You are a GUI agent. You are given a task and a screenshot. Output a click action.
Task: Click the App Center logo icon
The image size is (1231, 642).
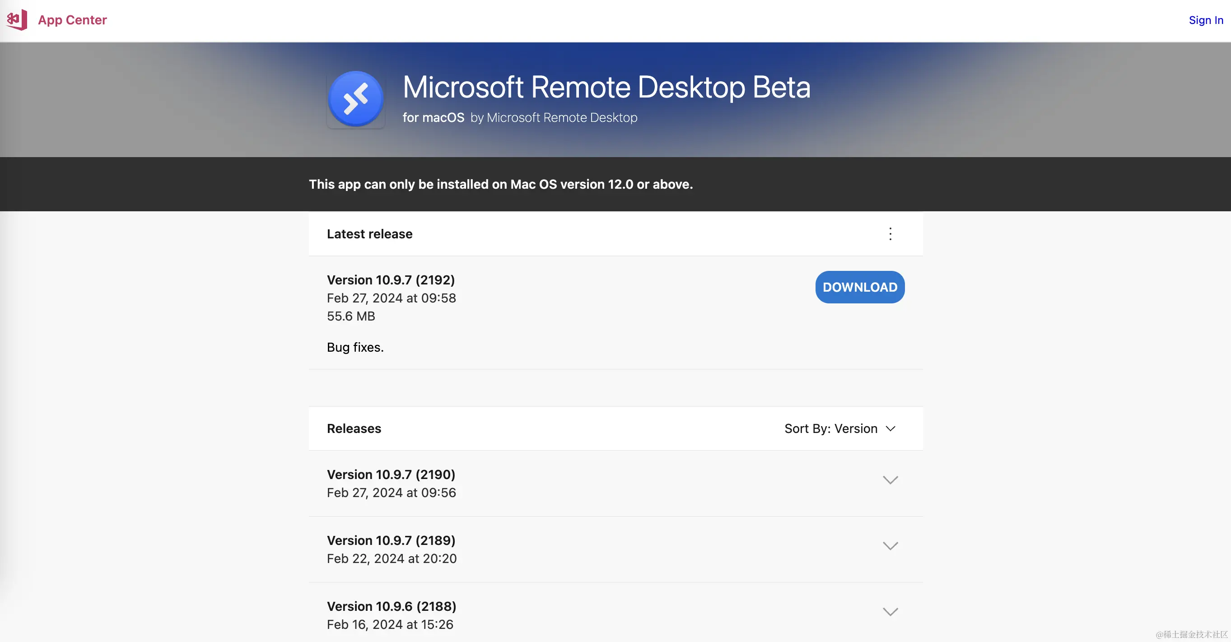point(17,19)
